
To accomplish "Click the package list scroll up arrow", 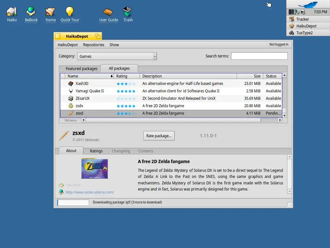I will pyautogui.click(x=284, y=76).
